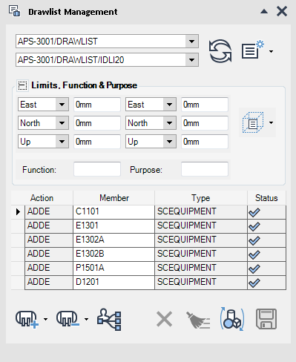Open the create drawlist dropdown arrow
The width and height of the screenshot is (296, 362).
(272, 51)
